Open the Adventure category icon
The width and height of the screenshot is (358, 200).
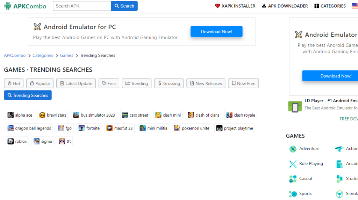(293, 149)
